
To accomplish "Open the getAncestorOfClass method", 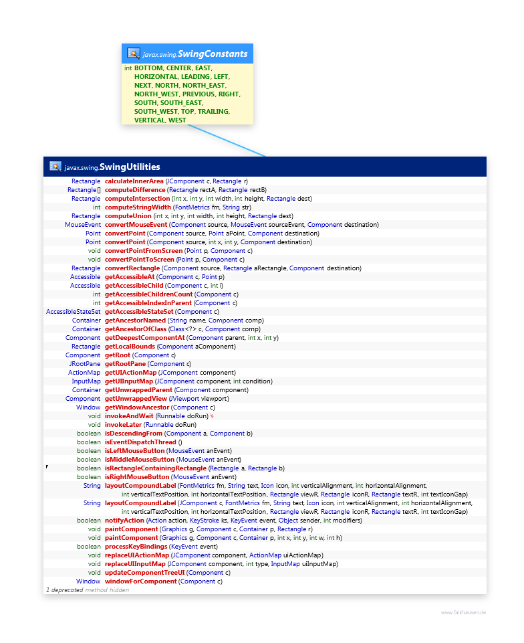I will point(136,329).
